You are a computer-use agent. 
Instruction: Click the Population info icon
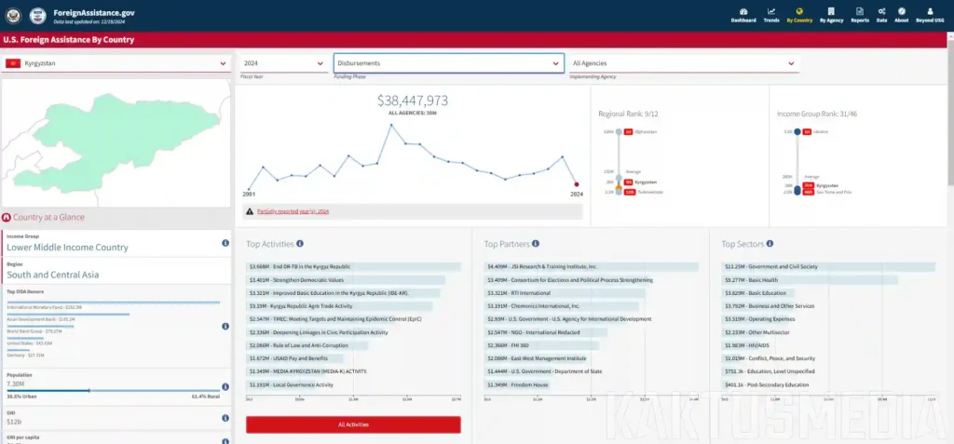tap(225, 386)
